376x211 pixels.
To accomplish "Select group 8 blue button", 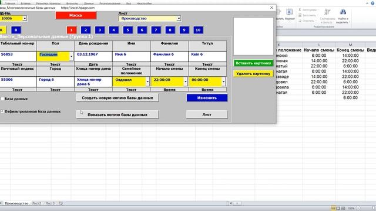I will coord(170,30).
